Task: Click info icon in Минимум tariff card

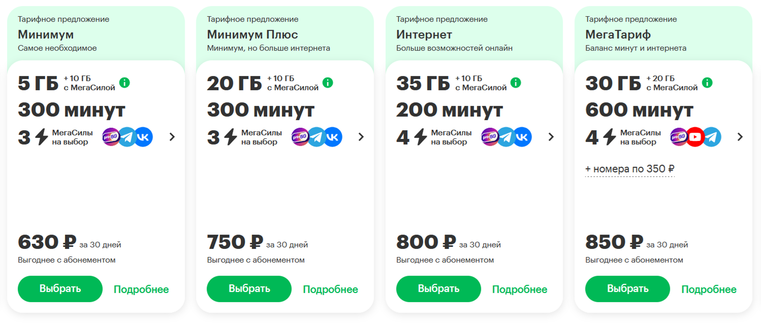Action: [124, 83]
